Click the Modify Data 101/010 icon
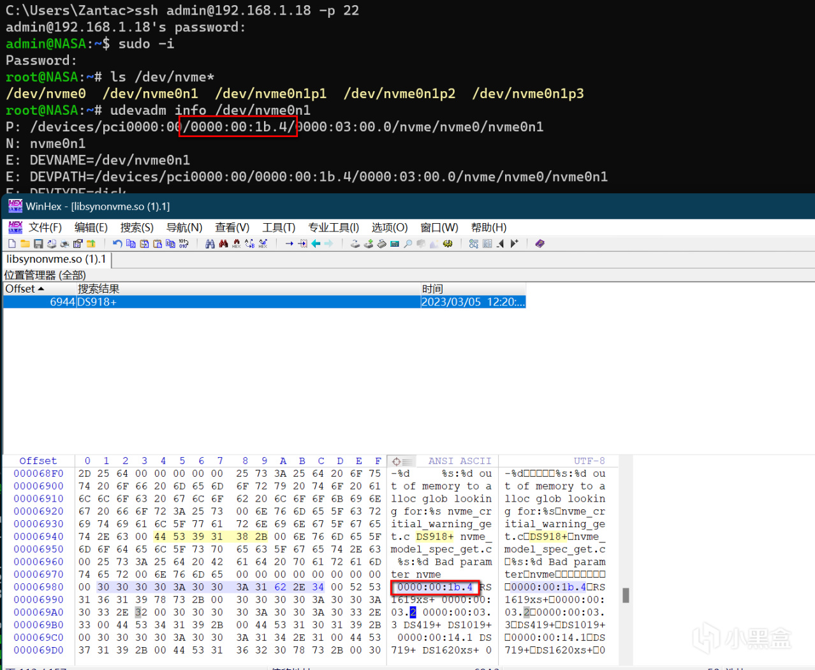The height and width of the screenshot is (670, 815). pyautogui.click(x=184, y=244)
